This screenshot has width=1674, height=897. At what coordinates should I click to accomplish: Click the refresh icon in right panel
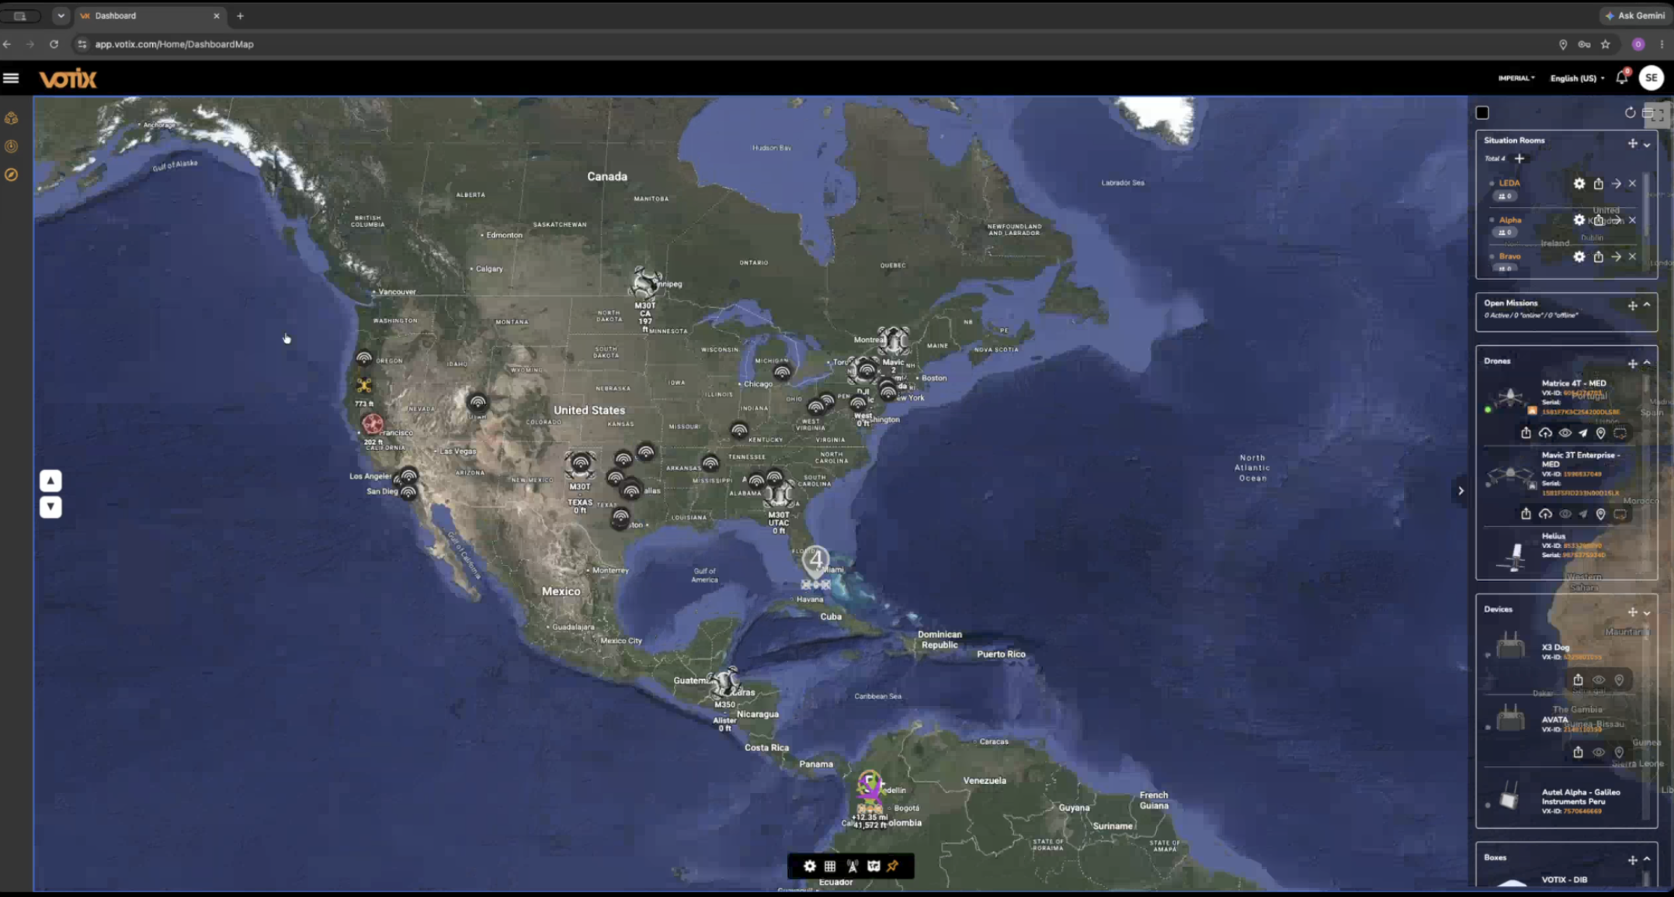click(1630, 113)
